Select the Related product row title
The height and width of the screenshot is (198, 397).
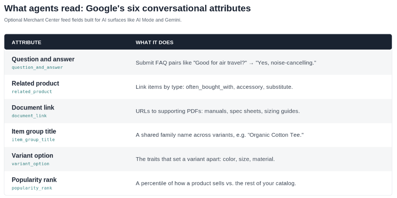(x=35, y=84)
